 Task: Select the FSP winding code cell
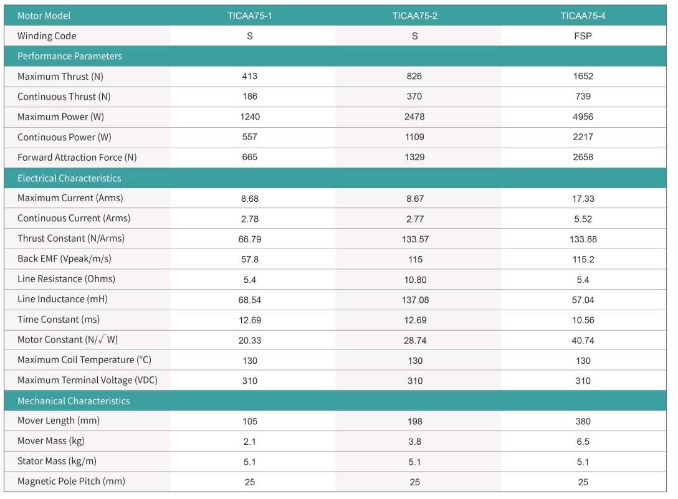point(583,36)
